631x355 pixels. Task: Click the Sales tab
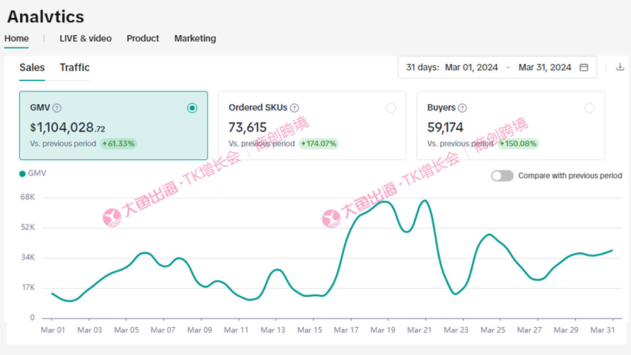click(32, 67)
